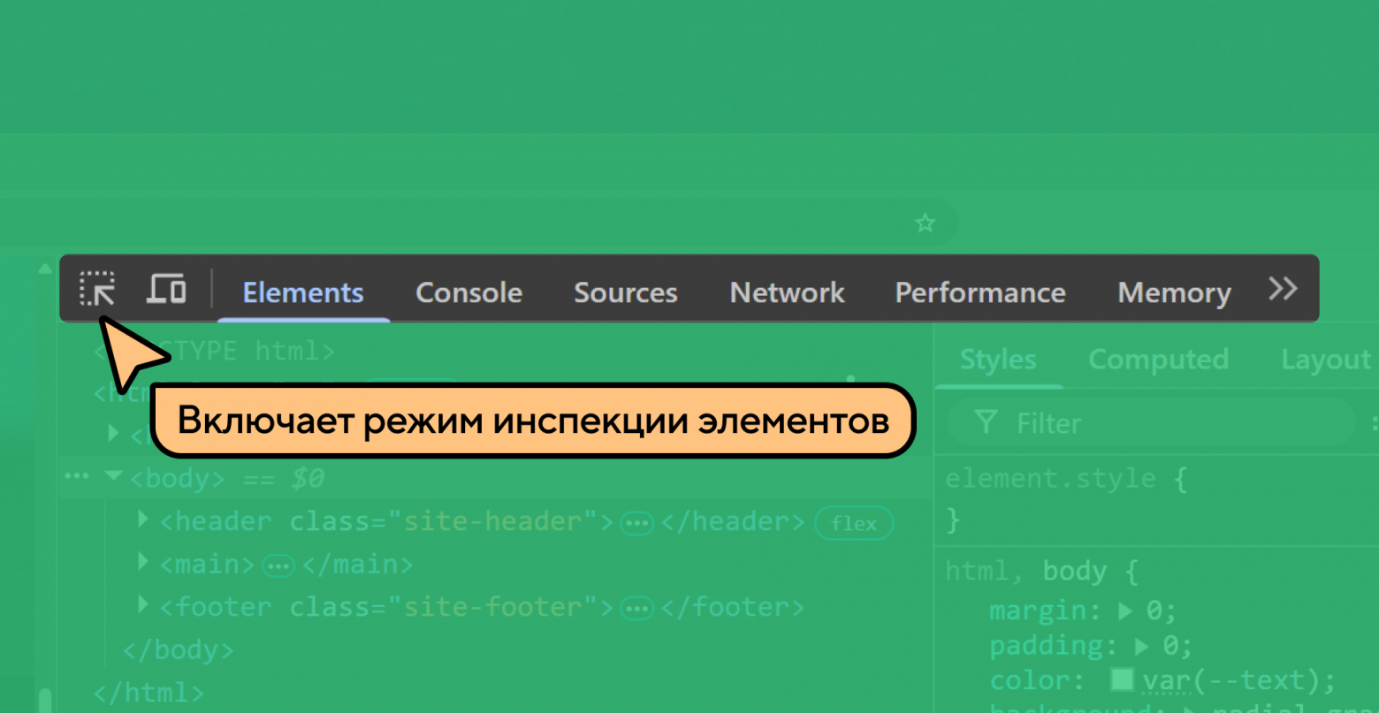Collapse the body element node
1379x713 pixels.
pos(112,475)
